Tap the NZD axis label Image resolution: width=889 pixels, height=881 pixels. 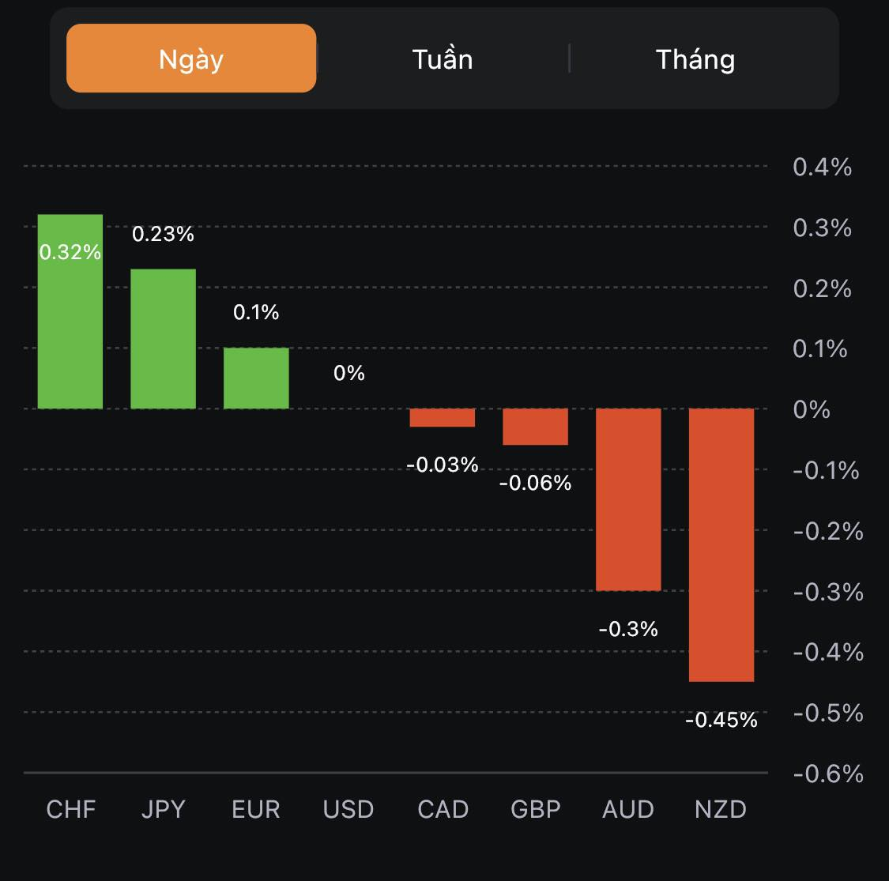coord(721,809)
